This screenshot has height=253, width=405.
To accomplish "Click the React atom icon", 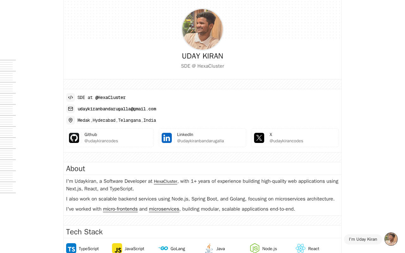I will click(x=301, y=248).
